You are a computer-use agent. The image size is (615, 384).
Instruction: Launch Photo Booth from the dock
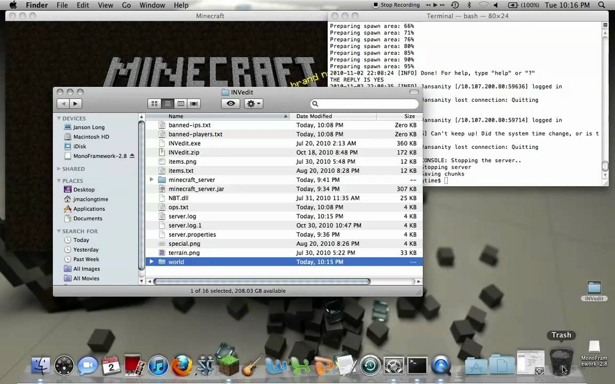pyautogui.click(x=135, y=365)
